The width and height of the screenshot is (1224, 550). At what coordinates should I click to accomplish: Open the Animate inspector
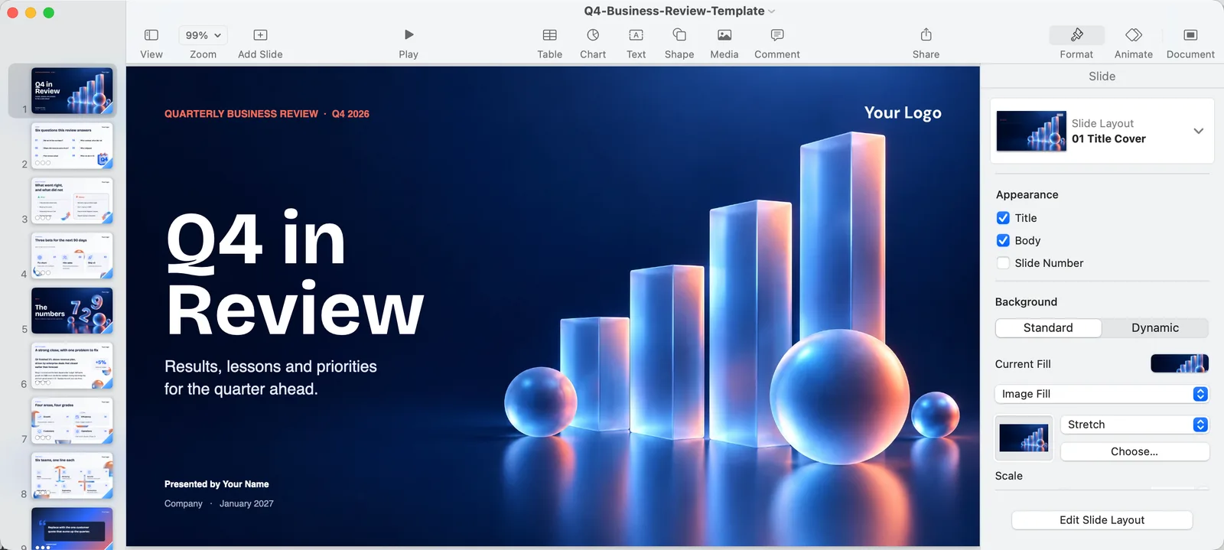1134,35
